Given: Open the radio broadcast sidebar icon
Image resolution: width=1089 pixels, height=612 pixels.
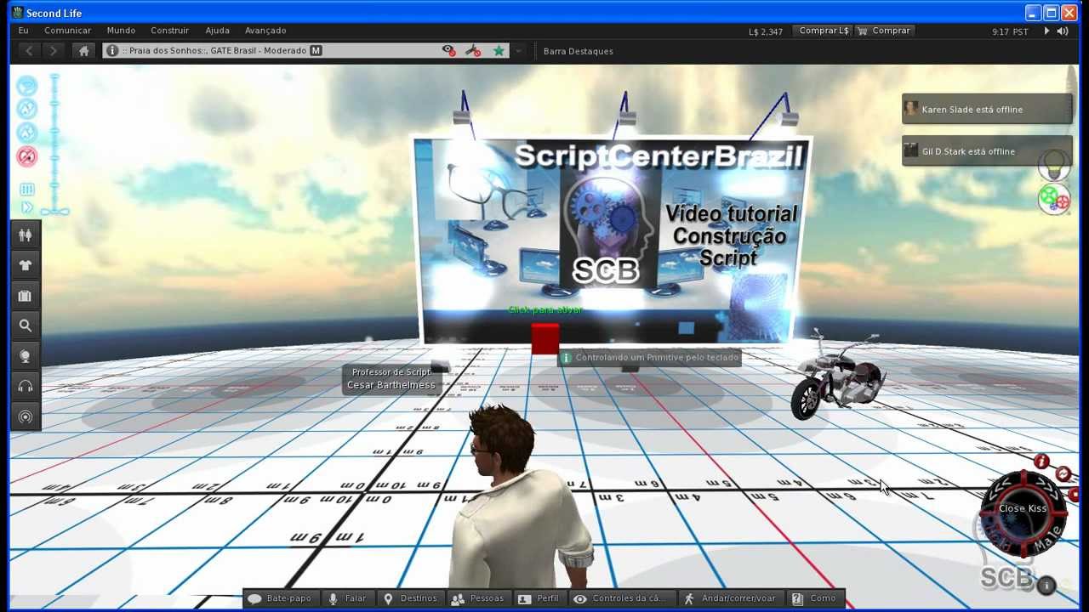Looking at the screenshot, I should pyautogui.click(x=26, y=416).
